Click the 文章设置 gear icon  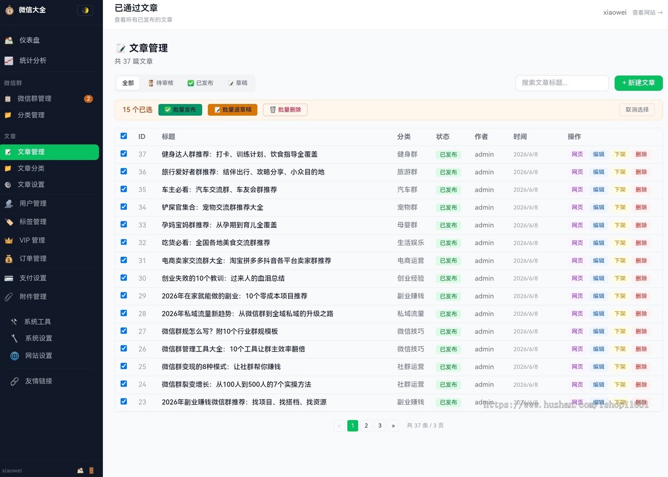pyautogui.click(x=8, y=185)
